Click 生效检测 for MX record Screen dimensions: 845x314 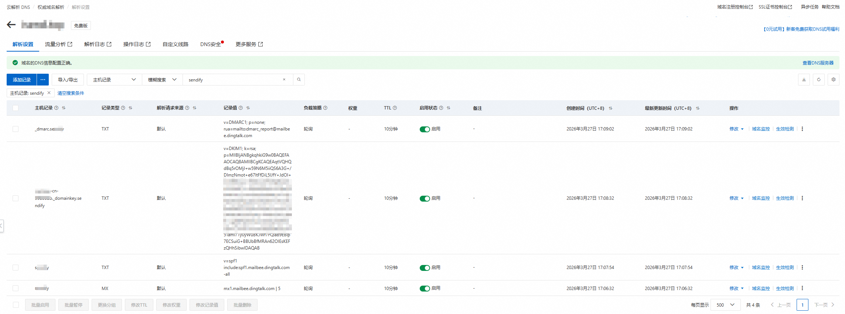[785, 288]
